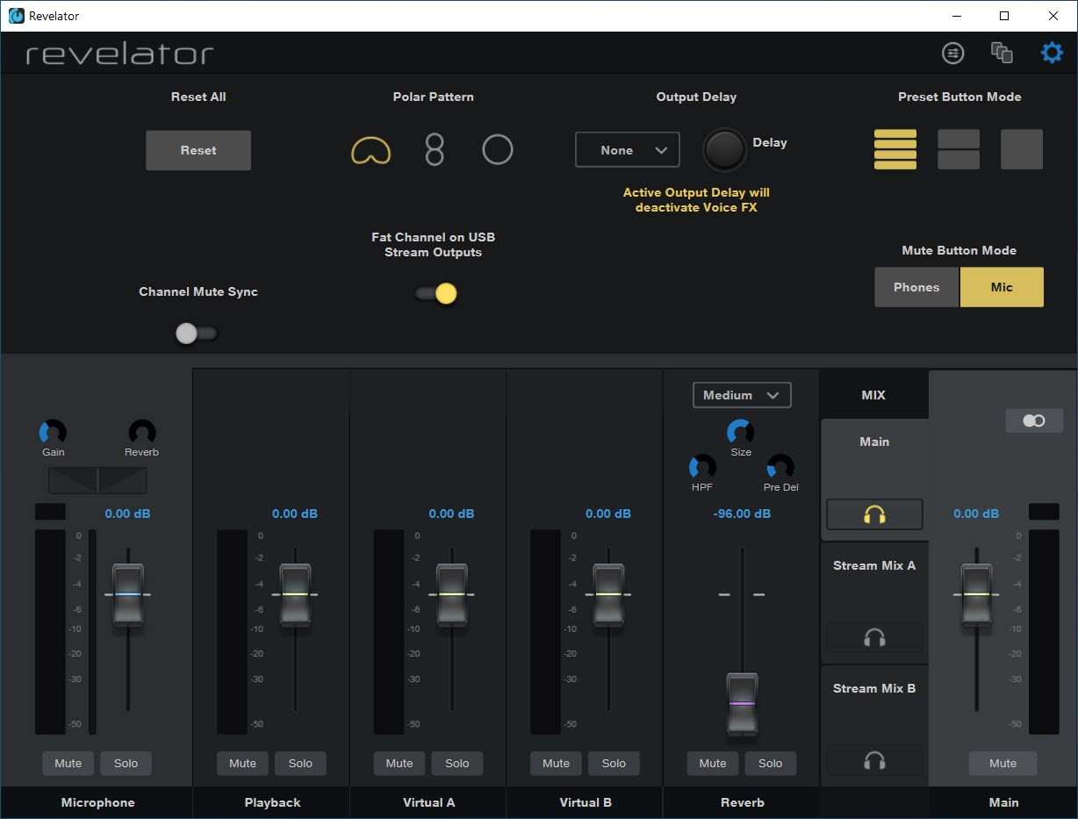Solo the Microphone channel
The height and width of the screenshot is (819, 1078).
point(126,764)
